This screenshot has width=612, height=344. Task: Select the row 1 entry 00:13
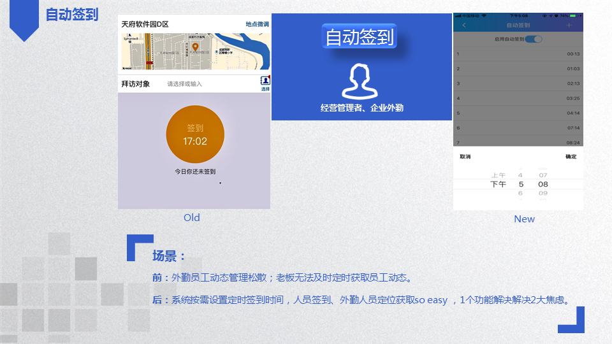coord(518,54)
